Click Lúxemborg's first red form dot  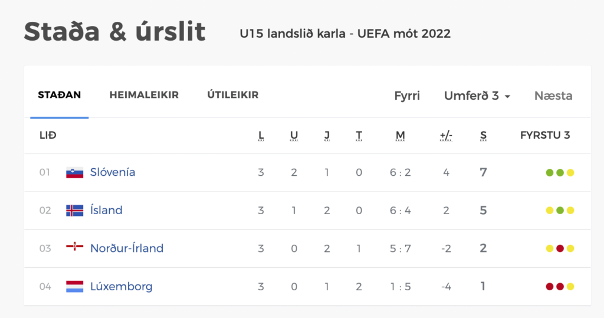coord(550,286)
